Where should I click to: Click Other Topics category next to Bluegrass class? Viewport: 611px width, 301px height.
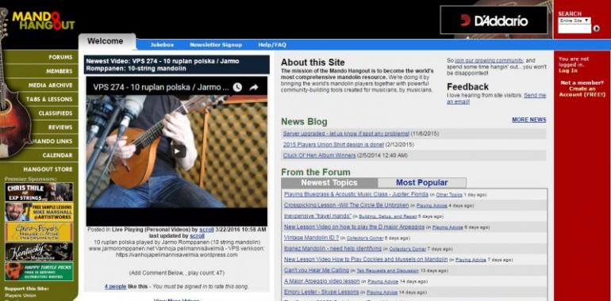(x=449, y=194)
